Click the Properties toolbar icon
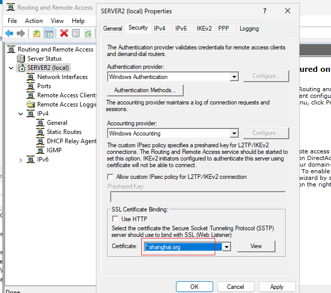 pos(76,33)
